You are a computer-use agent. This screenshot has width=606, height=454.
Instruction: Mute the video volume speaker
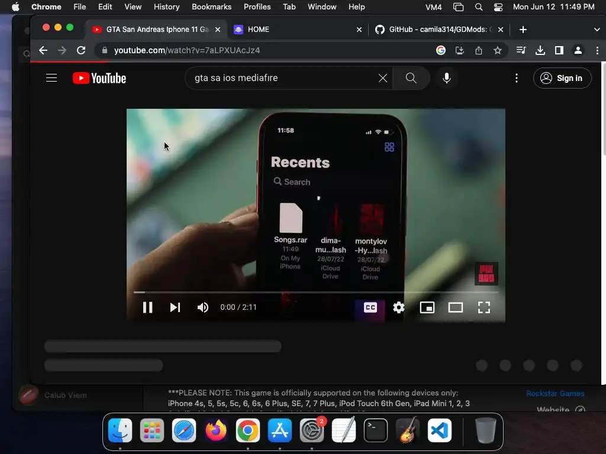click(203, 307)
